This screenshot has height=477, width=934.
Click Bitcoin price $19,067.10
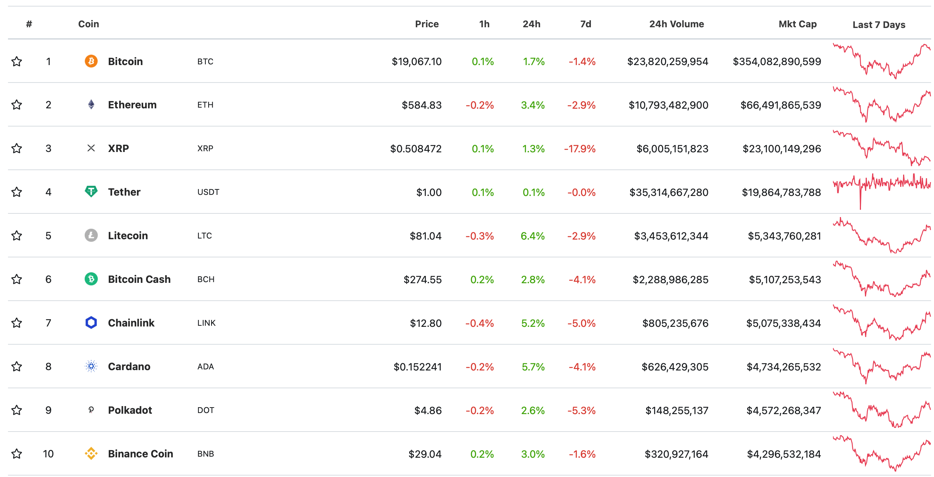point(416,61)
